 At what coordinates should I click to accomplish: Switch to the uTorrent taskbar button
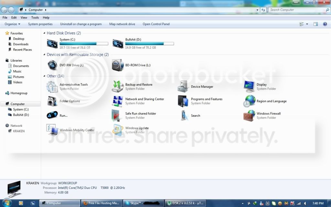pos(185,203)
